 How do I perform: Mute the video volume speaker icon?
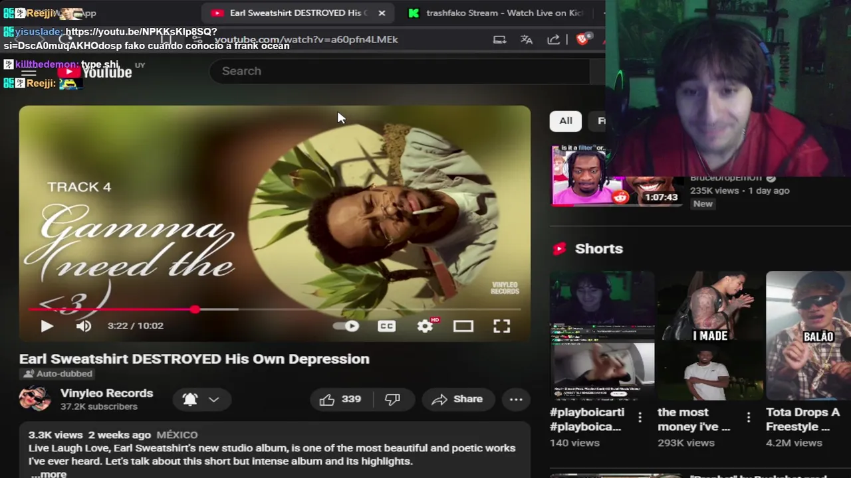click(x=84, y=326)
